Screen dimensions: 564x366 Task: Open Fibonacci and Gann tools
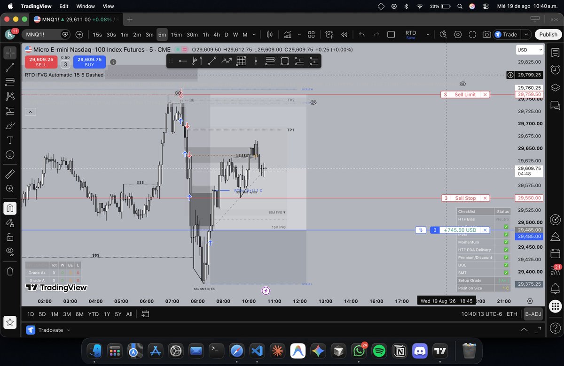point(10,82)
